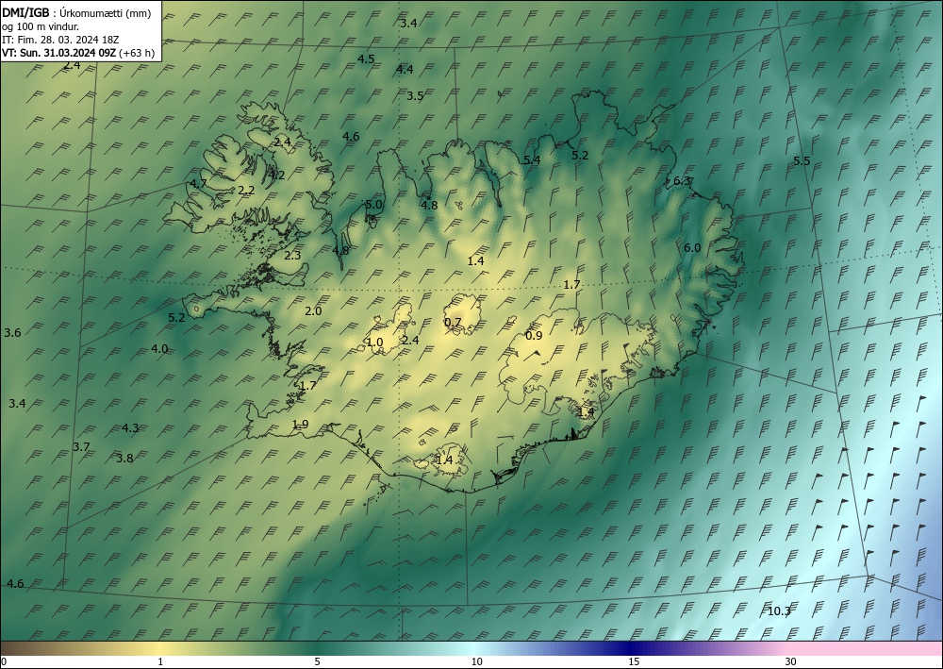
Task: Click the 0.7 value label
Action: coord(453,323)
